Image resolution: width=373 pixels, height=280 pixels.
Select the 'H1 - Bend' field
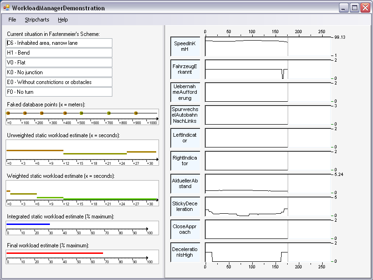(x=59, y=53)
